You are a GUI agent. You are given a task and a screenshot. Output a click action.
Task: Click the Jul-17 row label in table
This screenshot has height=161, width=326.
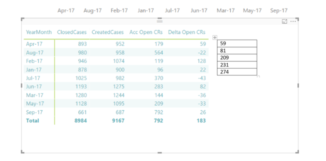33,78
